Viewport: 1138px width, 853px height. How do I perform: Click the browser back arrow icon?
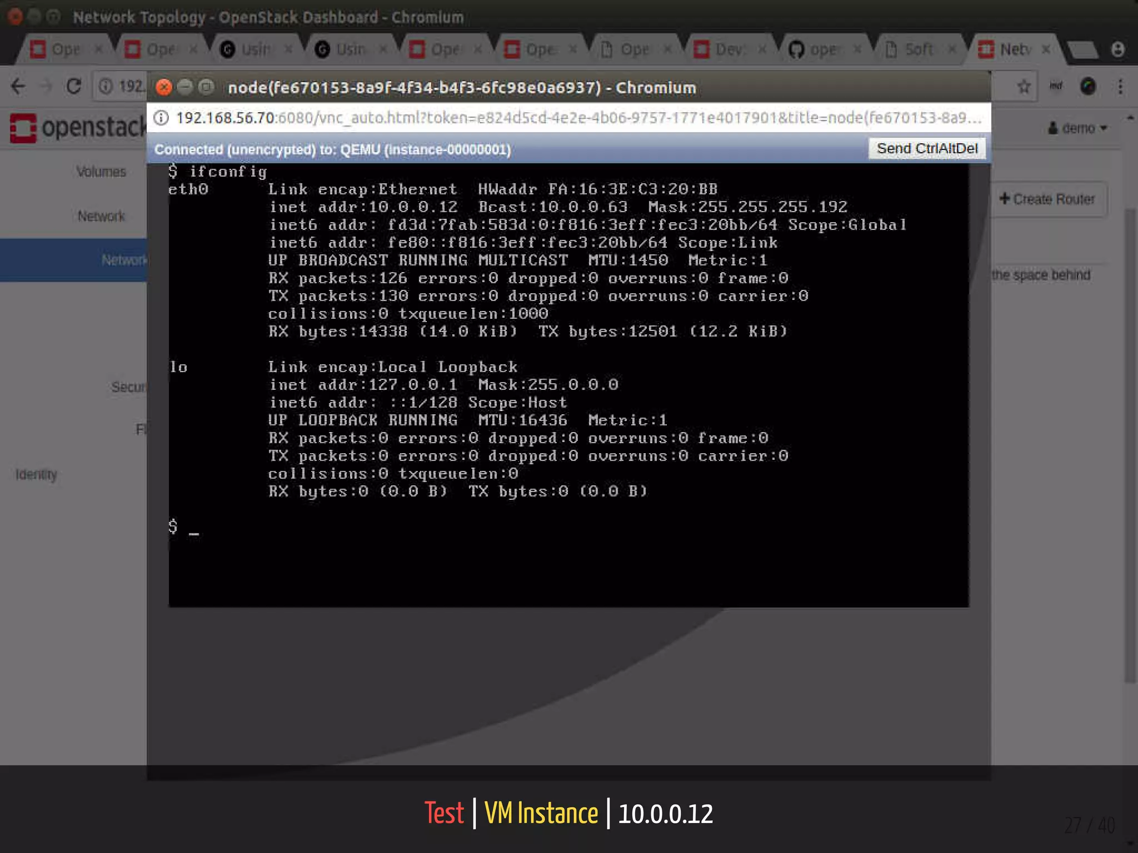(x=18, y=86)
